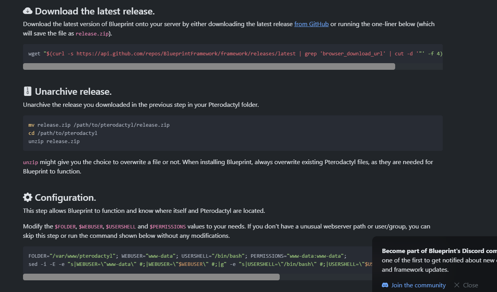This screenshot has width=497, height=292.
Task: Click the '$PERMISSIONS' variable in paragraph
Action: tap(168, 227)
